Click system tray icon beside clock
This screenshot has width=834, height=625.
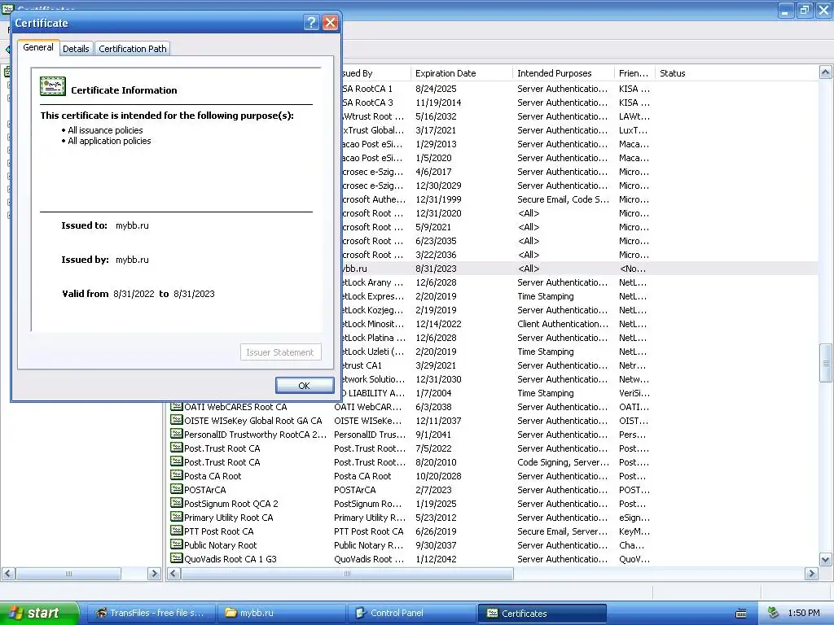[773, 614]
